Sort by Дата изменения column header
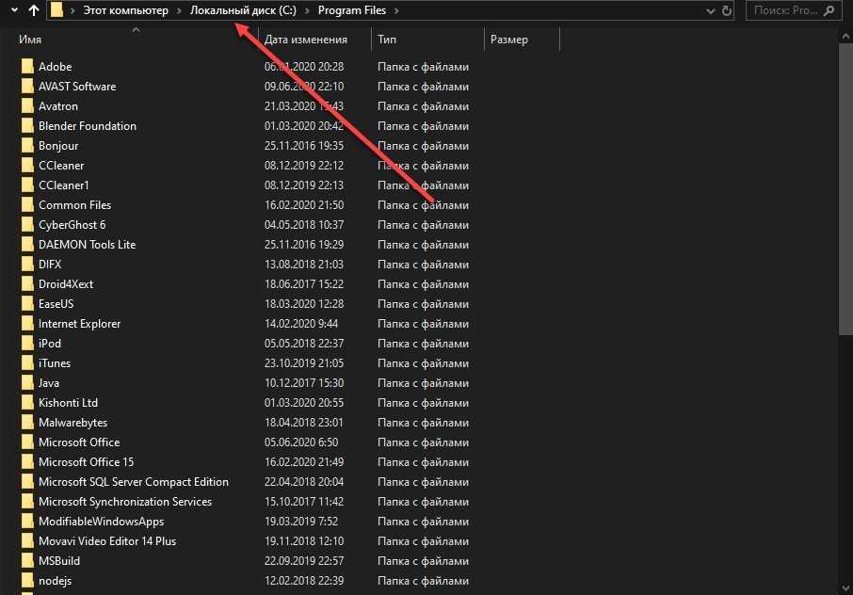 pyautogui.click(x=306, y=40)
